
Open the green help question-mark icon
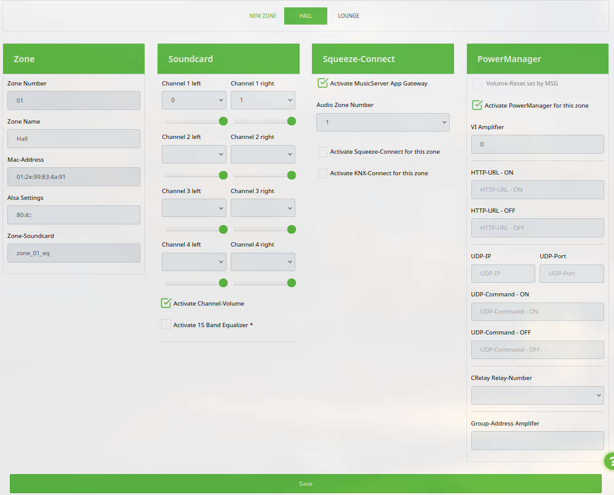(609, 461)
